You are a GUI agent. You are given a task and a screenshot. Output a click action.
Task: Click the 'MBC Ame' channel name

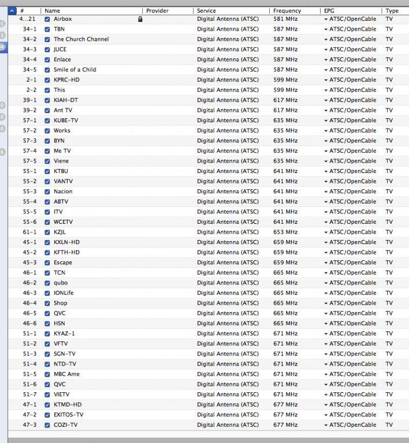pyautogui.click(x=66, y=374)
